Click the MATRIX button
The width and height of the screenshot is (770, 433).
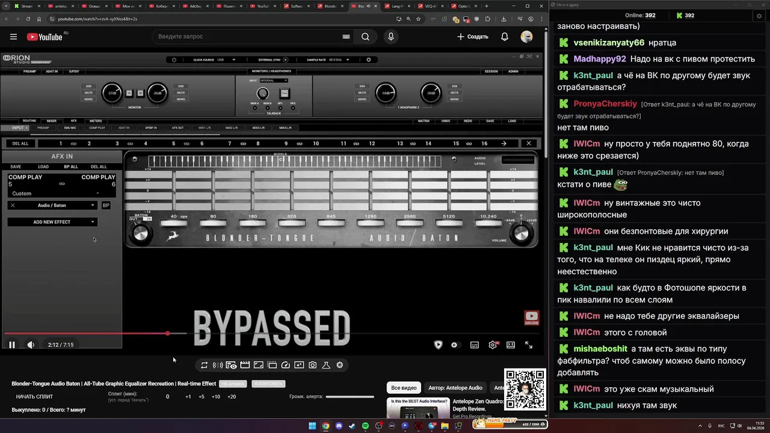(x=424, y=121)
